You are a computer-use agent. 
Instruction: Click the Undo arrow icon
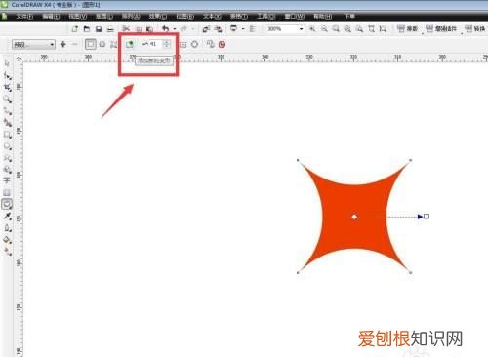click(166, 29)
